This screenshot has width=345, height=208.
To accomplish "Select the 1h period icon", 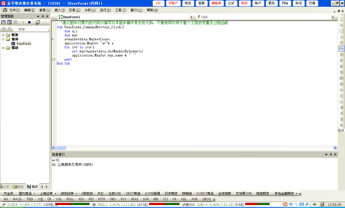I will point(341,84).
